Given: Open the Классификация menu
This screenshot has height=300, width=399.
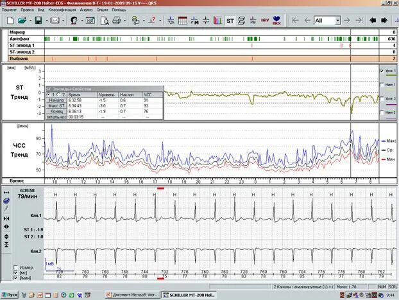Looking at the screenshot, I should [x=62, y=10].
